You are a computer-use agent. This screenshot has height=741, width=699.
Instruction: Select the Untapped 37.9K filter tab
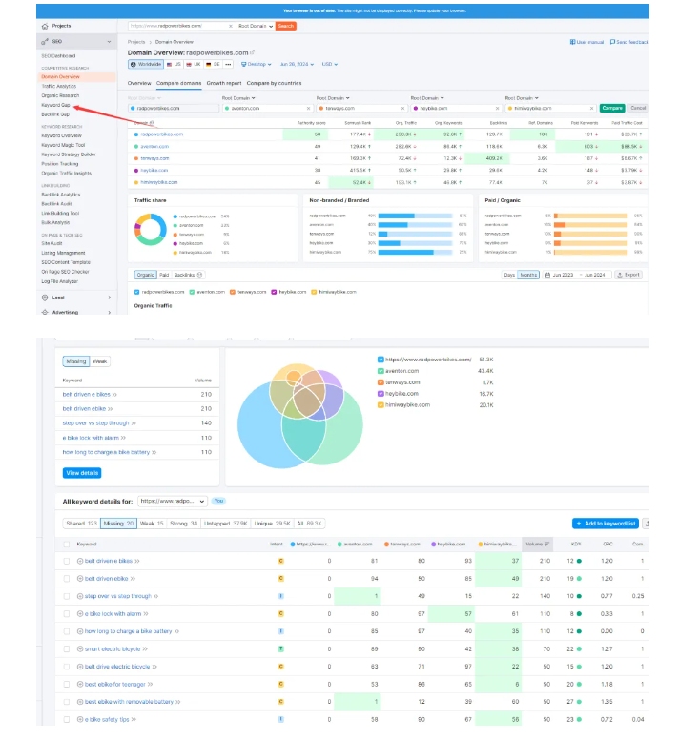coord(226,524)
